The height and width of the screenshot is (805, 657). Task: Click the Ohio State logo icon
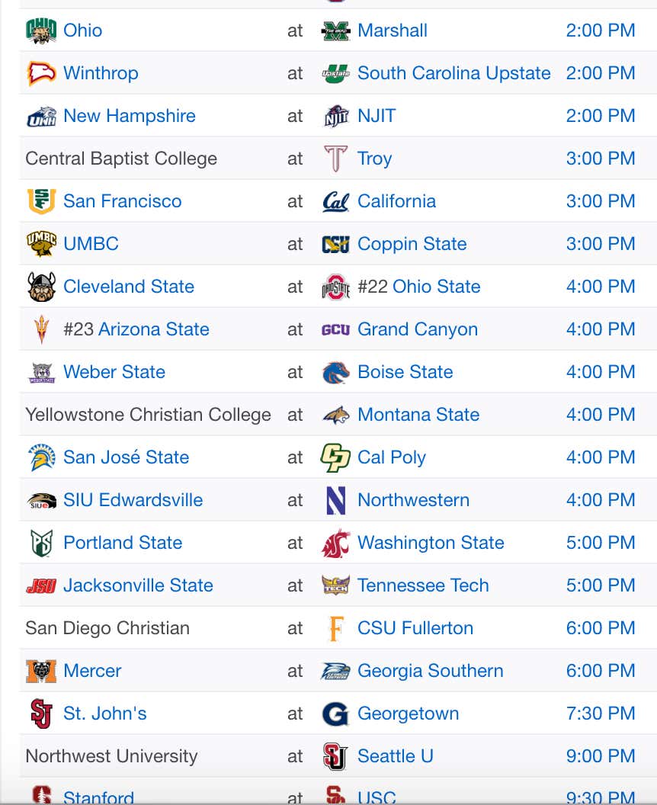pos(335,287)
